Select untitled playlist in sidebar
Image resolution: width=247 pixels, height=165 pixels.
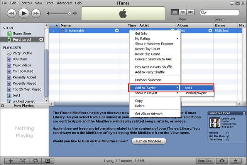pyautogui.click(x=24, y=101)
